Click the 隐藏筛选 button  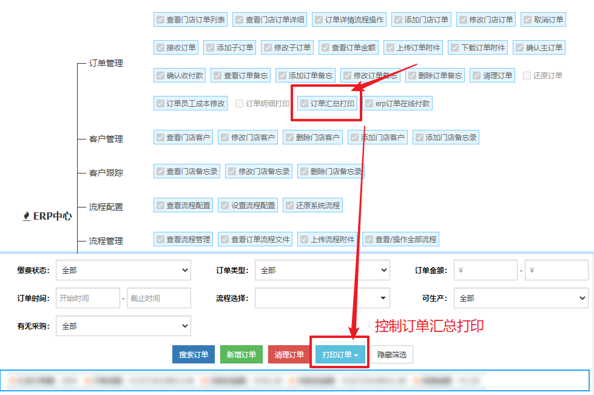(x=392, y=355)
